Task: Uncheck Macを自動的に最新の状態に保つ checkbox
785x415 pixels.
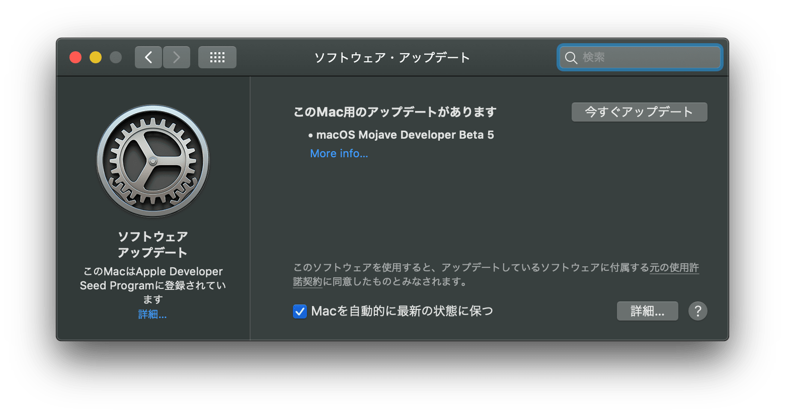Action: [x=300, y=312]
